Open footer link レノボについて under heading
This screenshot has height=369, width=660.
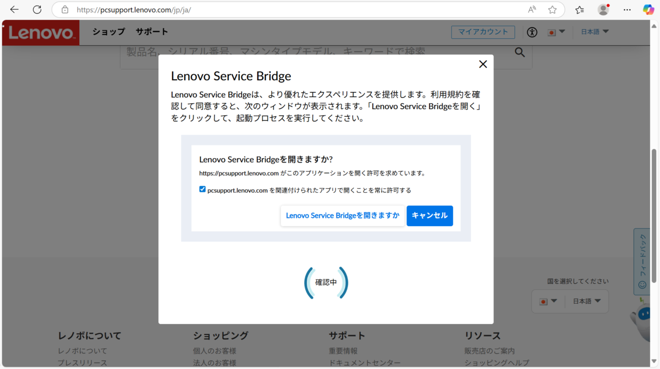(82, 351)
